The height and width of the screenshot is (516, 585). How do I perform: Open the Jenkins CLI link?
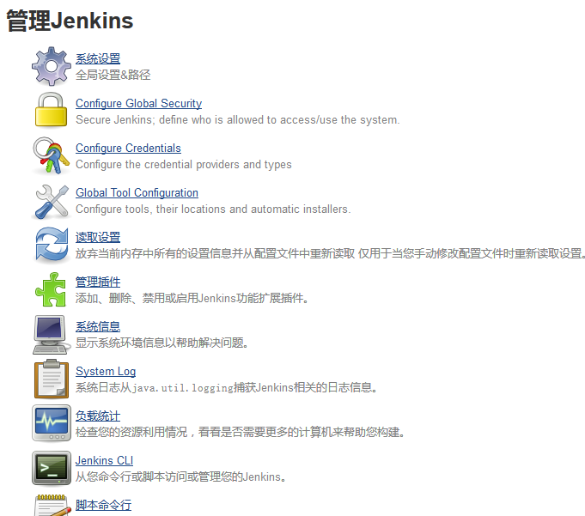(x=104, y=461)
